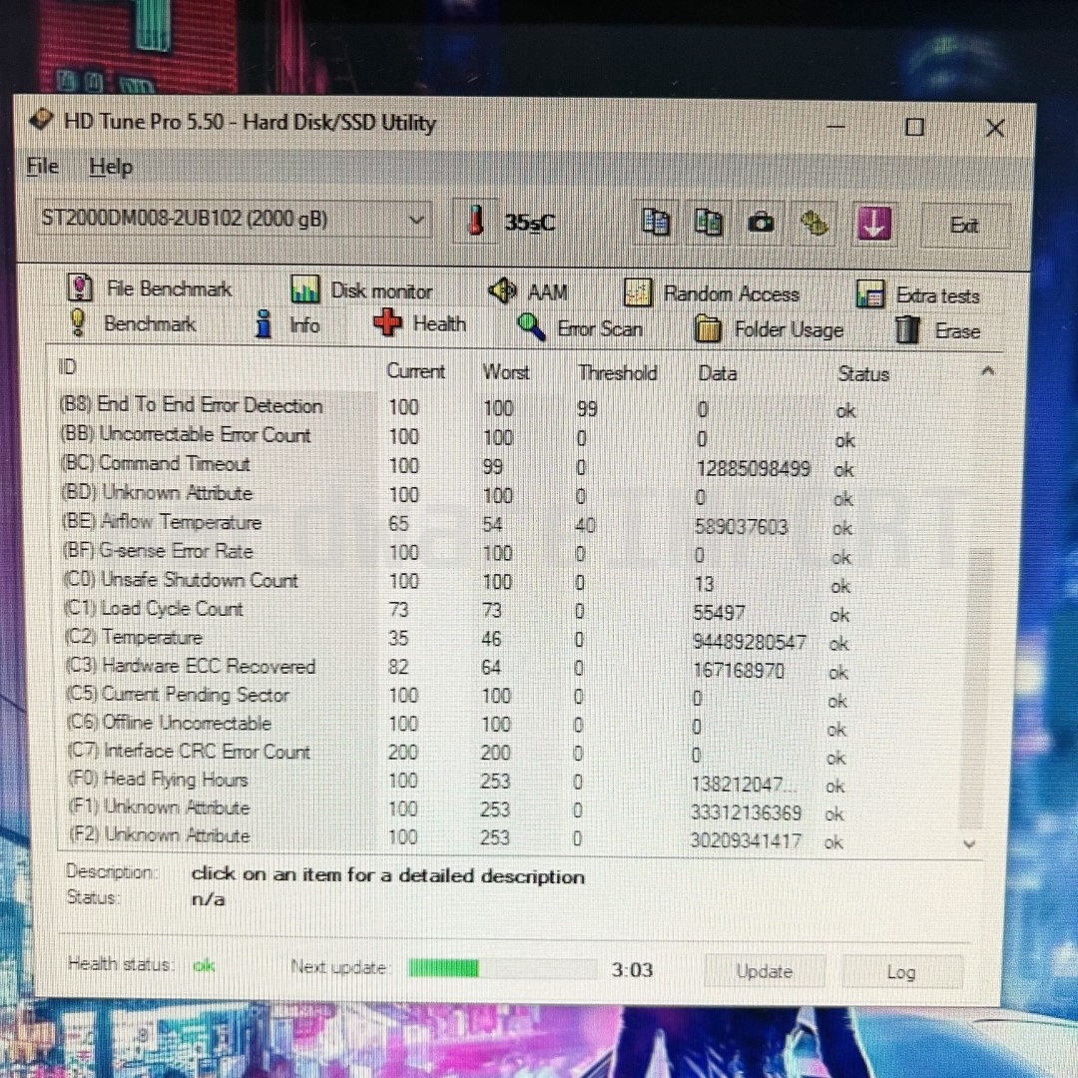Viewport: 1078px width, 1078px height.
Task: Switch to the Folder Usage tab
Action: click(769, 329)
